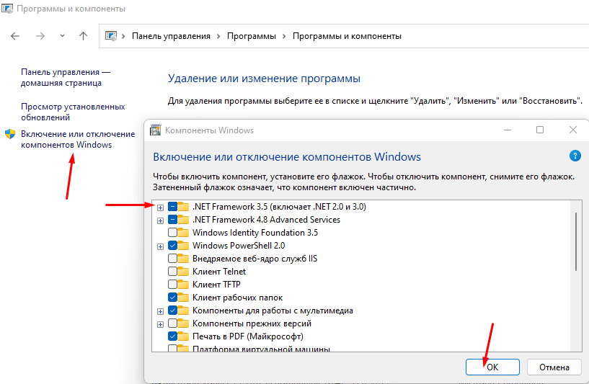Click the chevron after Программы breadcrumb
The width and height of the screenshot is (589, 384).
pyautogui.click(x=284, y=36)
